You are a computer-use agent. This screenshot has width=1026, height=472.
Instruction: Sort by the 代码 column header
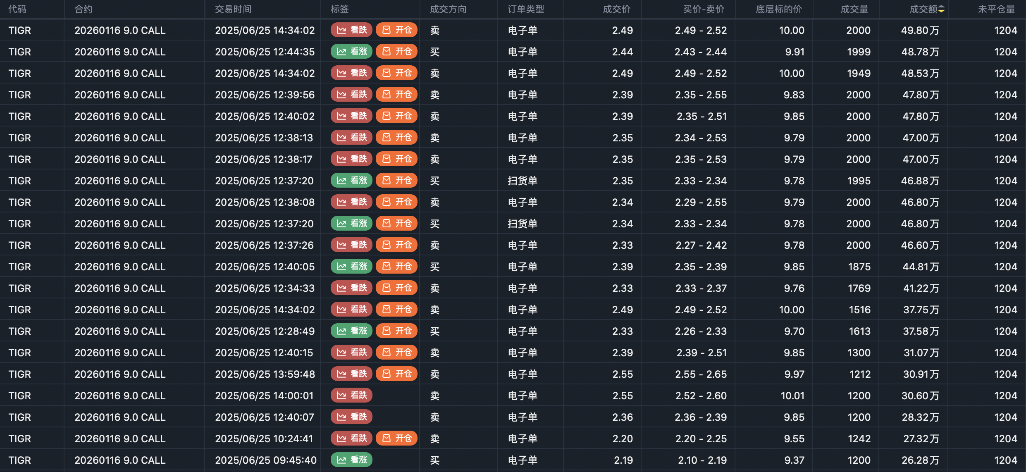coord(17,9)
